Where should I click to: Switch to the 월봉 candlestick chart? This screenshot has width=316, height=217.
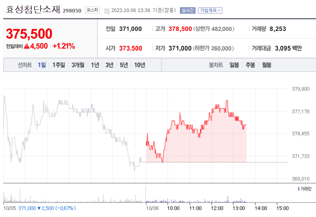267,65
